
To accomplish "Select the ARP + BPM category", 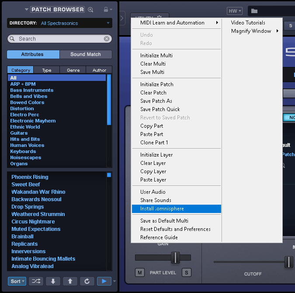I will [57, 84].
